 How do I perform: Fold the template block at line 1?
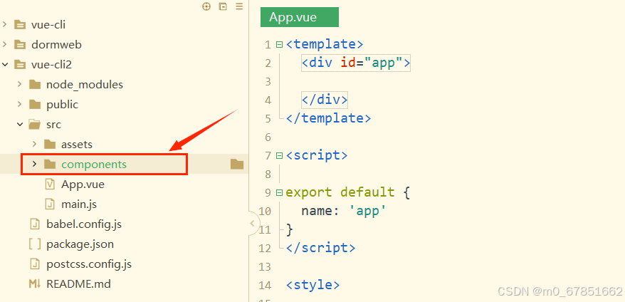coord(280,44)
